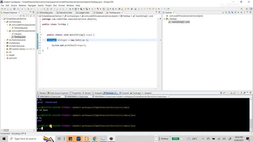Expand the src/main/resources folder
The image size is (253, 142).
(5, 40)
